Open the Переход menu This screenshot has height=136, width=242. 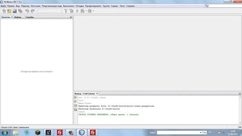(25, 6)
